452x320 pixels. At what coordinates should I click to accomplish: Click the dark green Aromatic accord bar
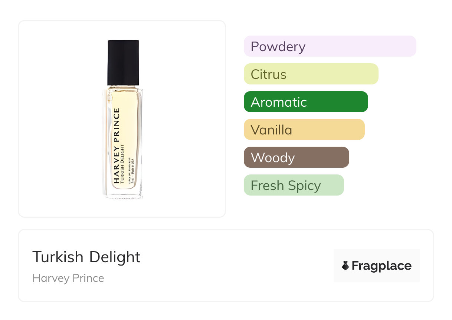coord(305,102)
